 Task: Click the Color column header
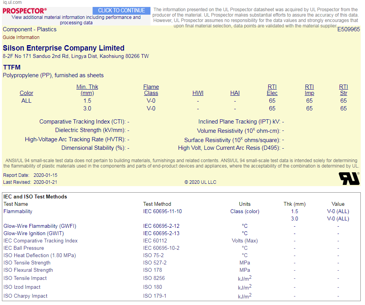coord(27,93)
